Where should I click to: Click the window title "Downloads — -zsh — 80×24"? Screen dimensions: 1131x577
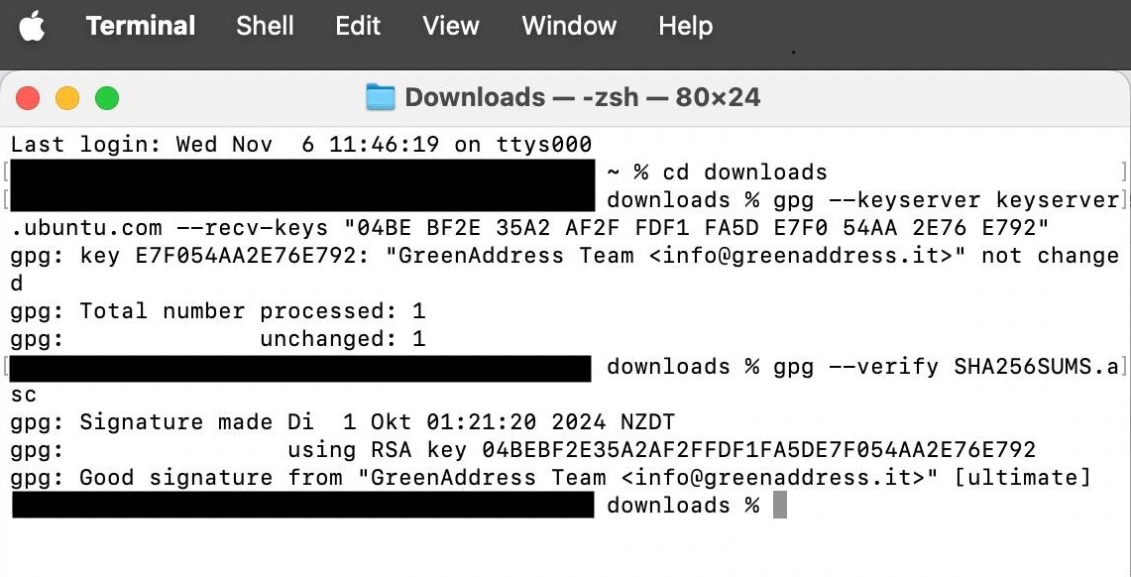[x=583, y=97]
